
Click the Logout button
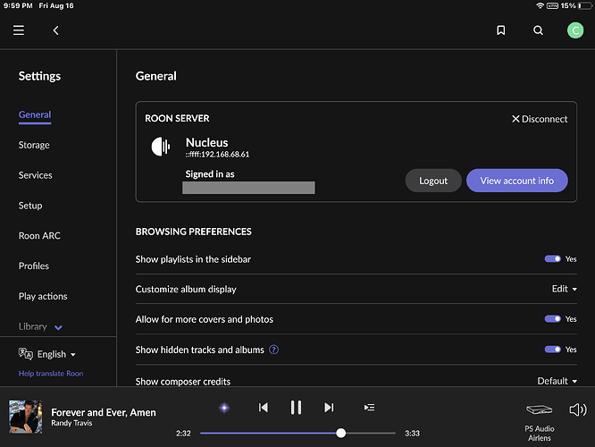tap(433, 181)
